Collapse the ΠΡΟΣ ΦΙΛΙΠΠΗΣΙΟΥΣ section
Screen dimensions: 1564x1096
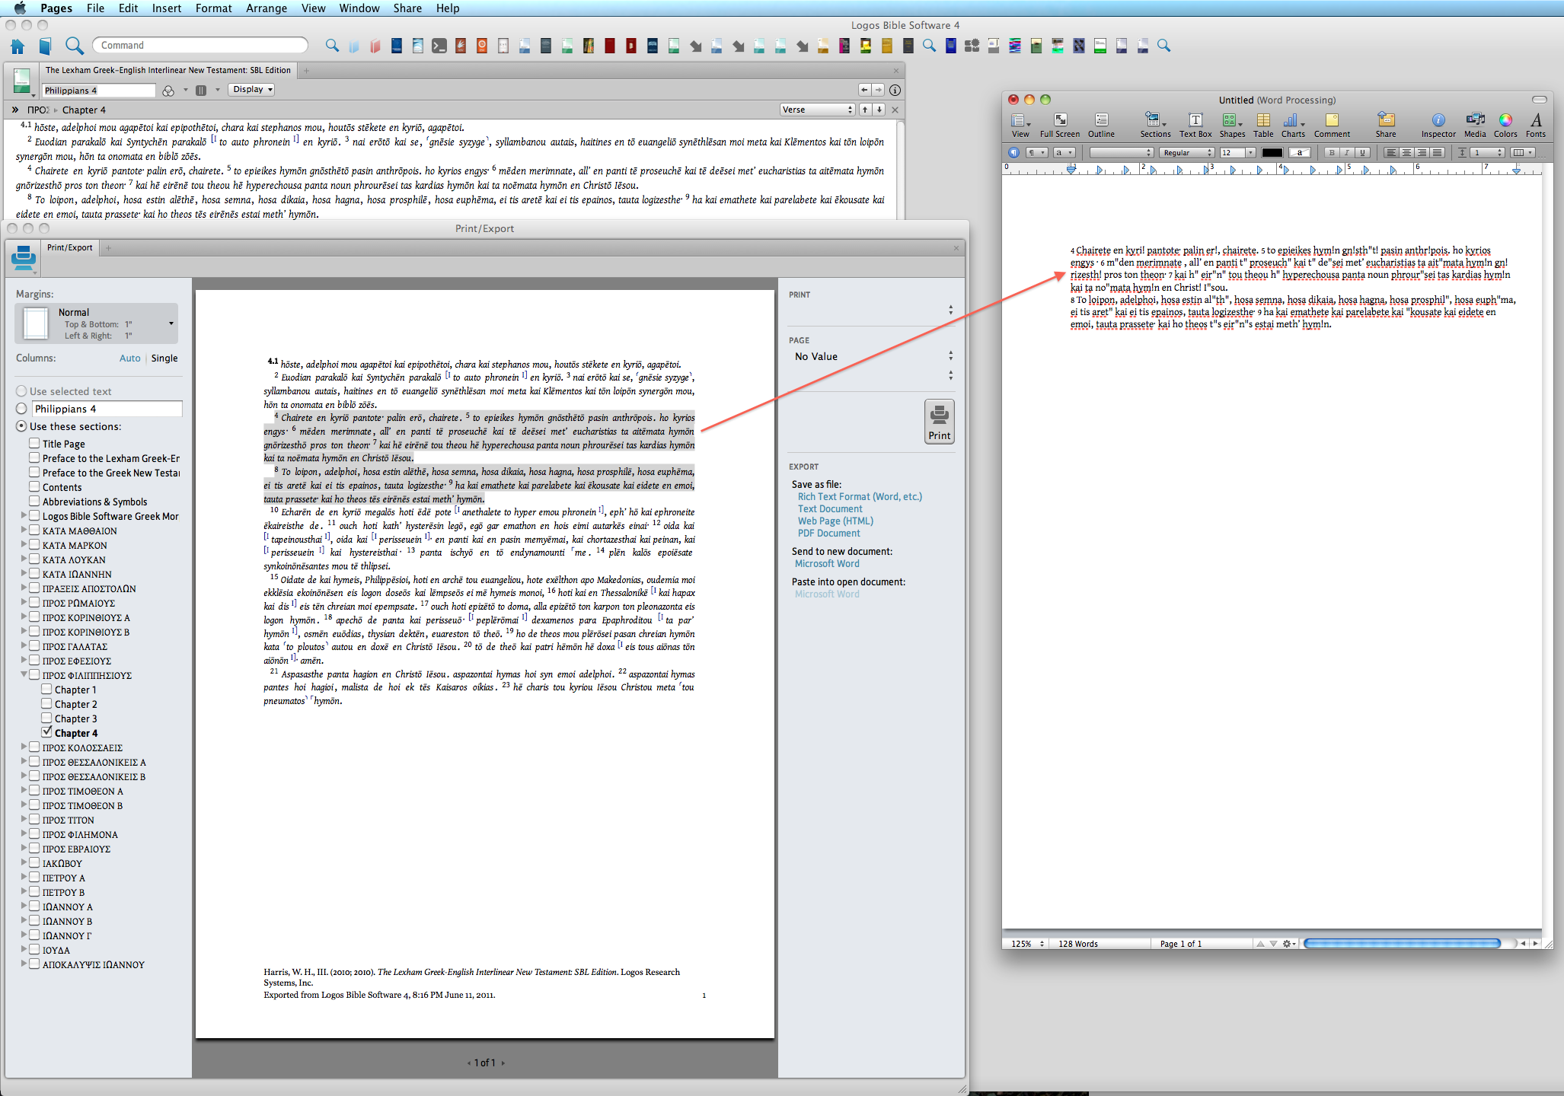click(24, 674)
